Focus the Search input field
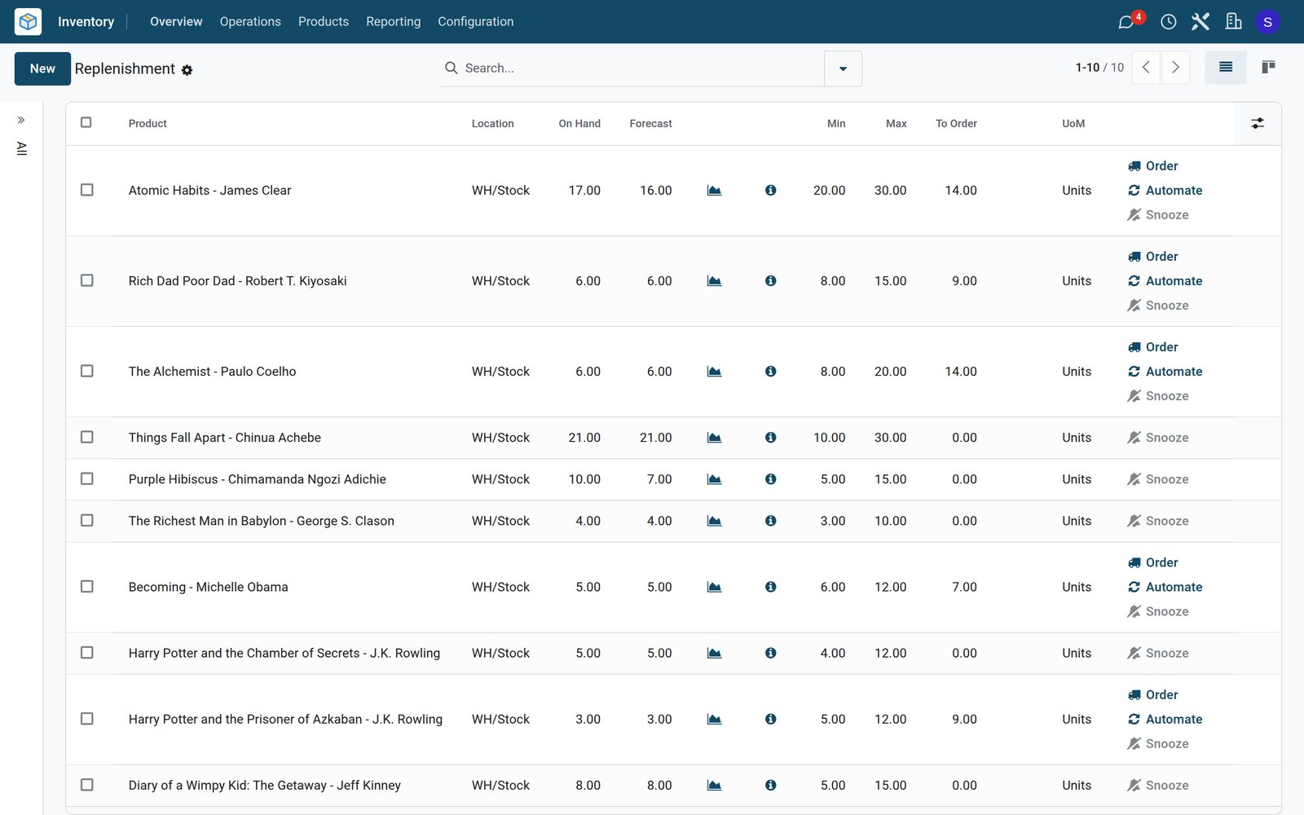This screenshot has width=1304, height=815. 641,68
